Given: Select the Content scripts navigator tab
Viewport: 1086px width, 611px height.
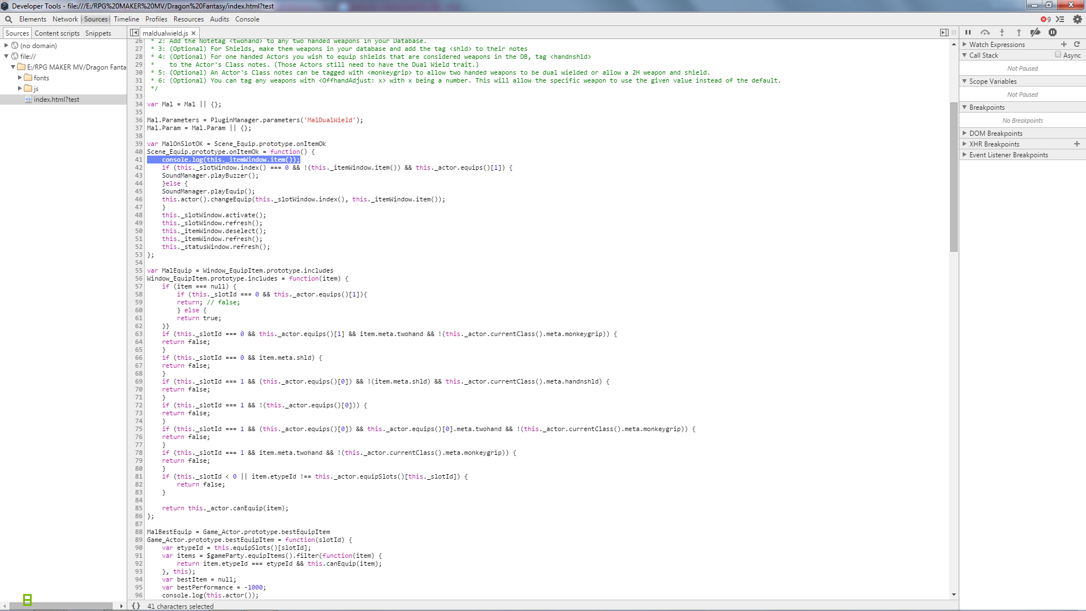Looking at the screenshot, I should pyautogui.click(x=57, y=33).
